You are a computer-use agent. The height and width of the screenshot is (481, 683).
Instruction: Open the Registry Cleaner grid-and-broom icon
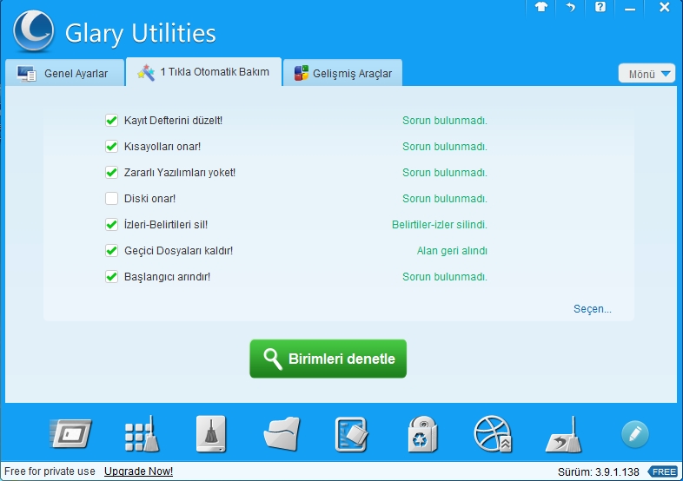[142, 433]
